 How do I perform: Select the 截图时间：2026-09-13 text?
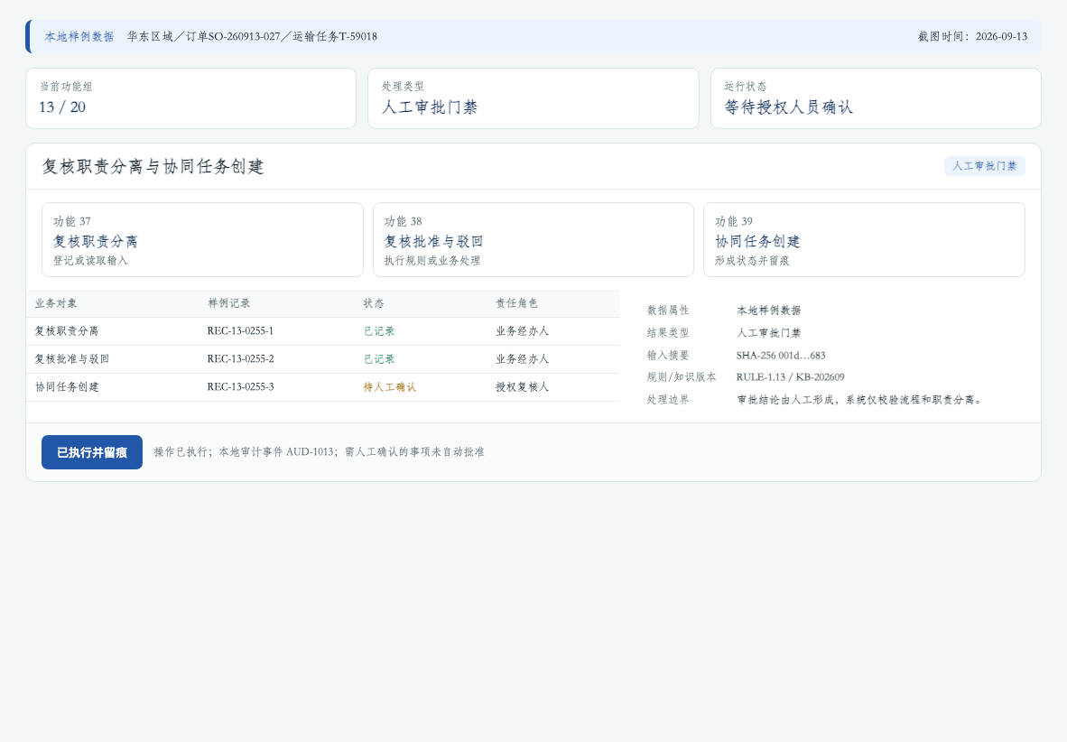click(972, 37)
